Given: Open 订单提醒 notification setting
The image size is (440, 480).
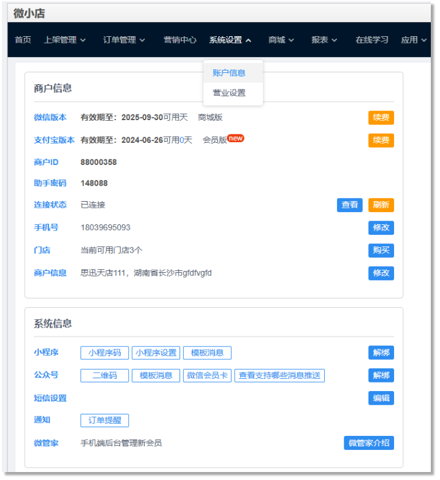Looking at the screenshot, I should coord(105,421).
